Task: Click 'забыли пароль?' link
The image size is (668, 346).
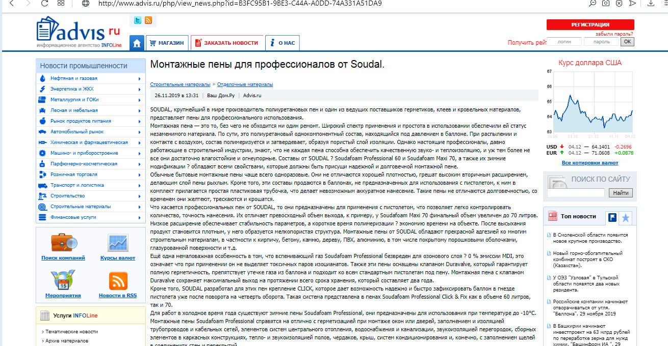Action: tap(614, 34)
